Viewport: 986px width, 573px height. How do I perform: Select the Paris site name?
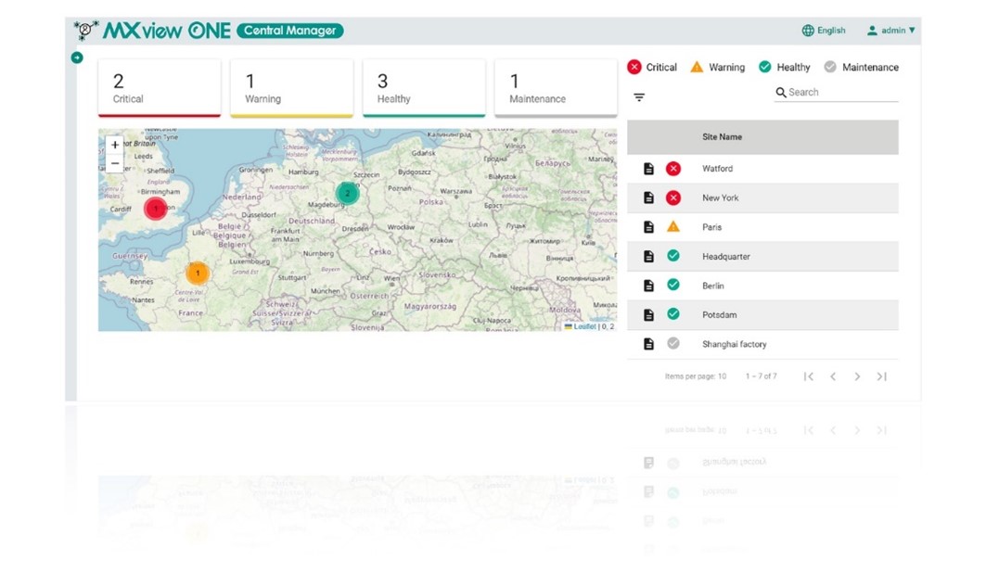tap(711, 227)
